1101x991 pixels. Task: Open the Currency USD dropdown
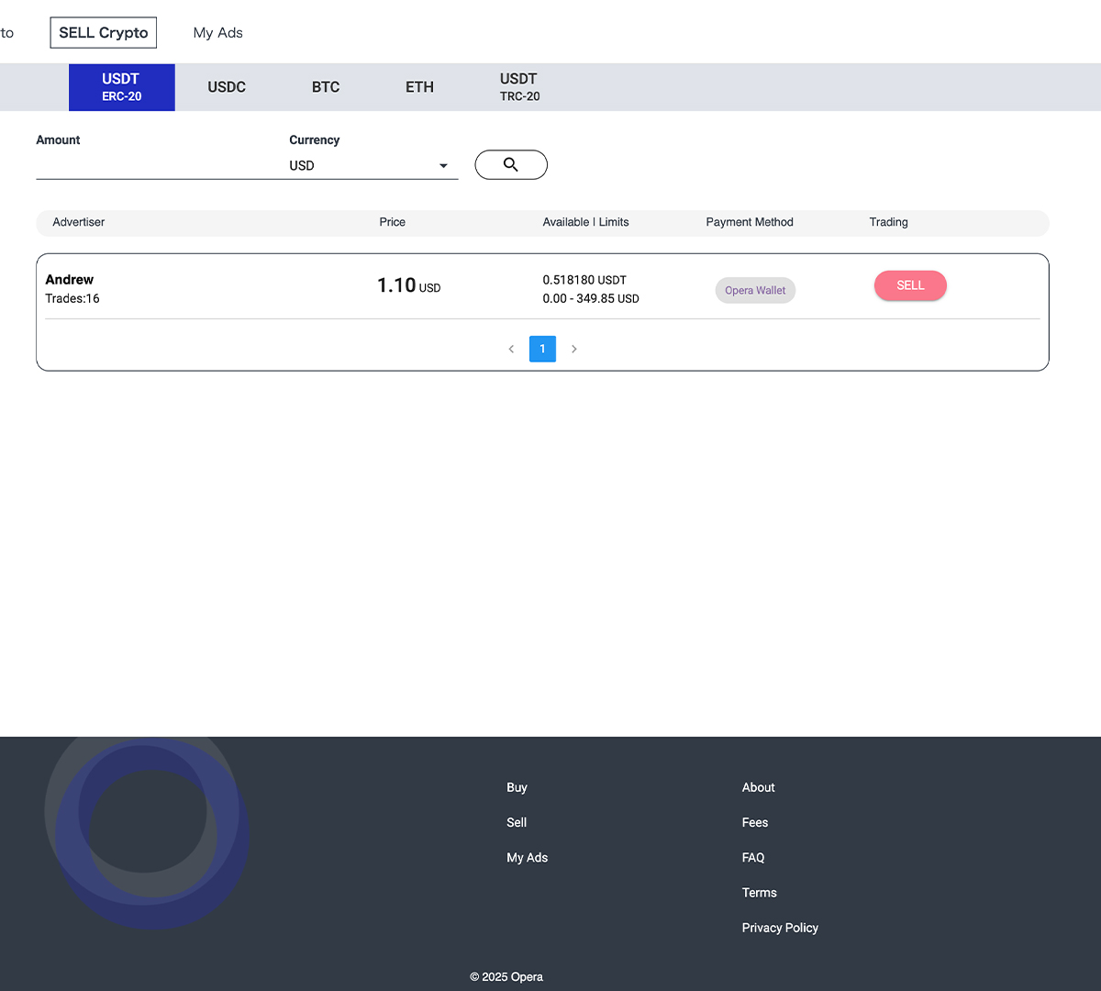(x=367, y=166)
